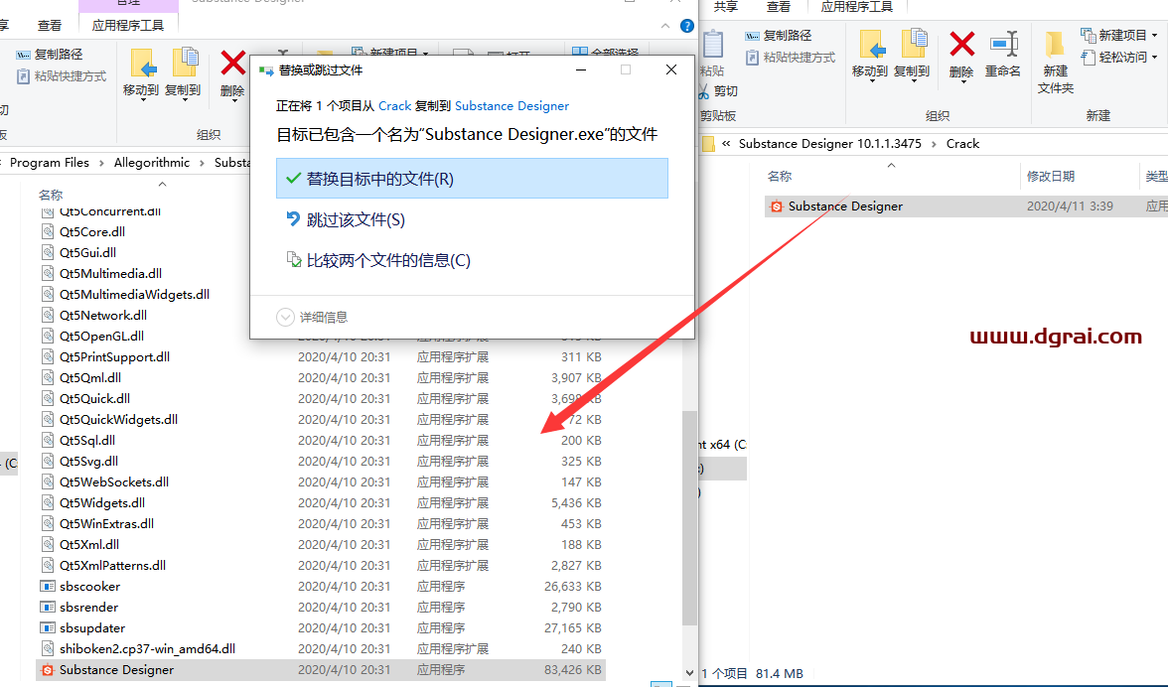Select the Qt5QuickWidgets.dll file name
This screenshot has width=1168, height=687.
click(x=118, y=419)
